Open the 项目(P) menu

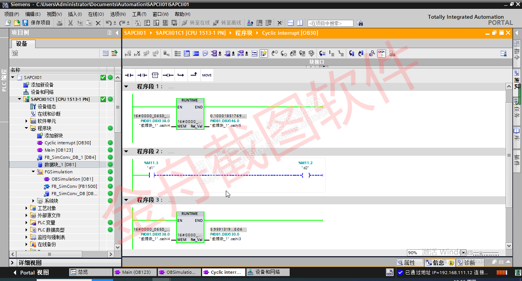click(x=11, y=14)
